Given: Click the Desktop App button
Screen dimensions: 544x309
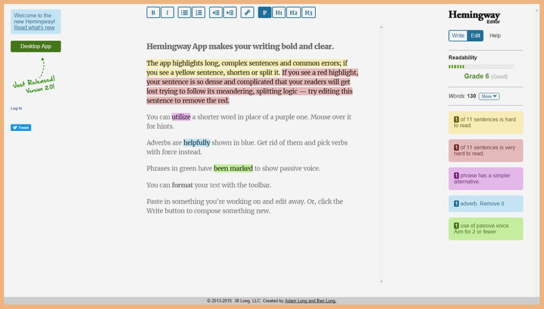Looking at the screenshot, I should pyautogui.click(x=36, y=46).
